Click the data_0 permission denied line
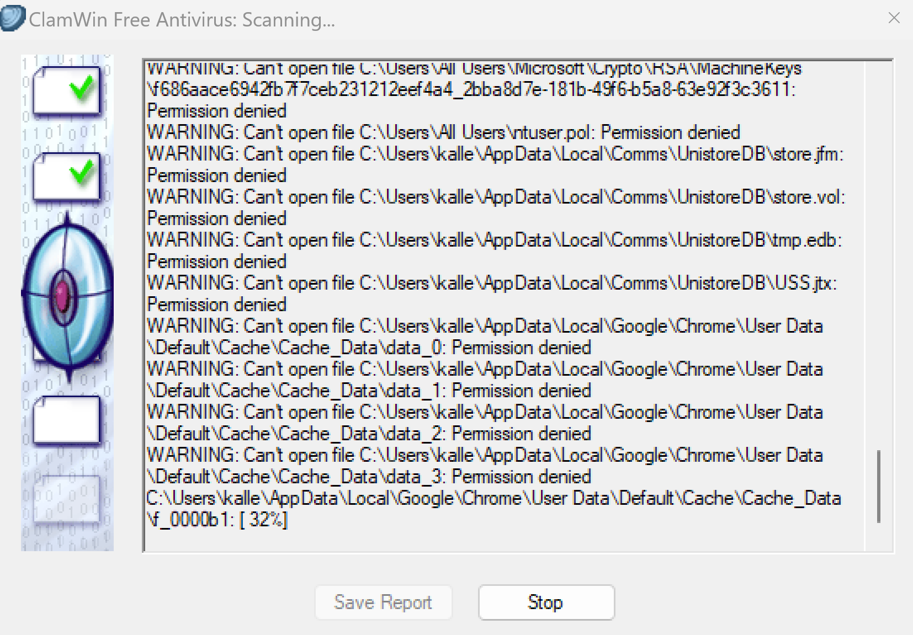The image size is (913, 635). click(x=485, y=337)
